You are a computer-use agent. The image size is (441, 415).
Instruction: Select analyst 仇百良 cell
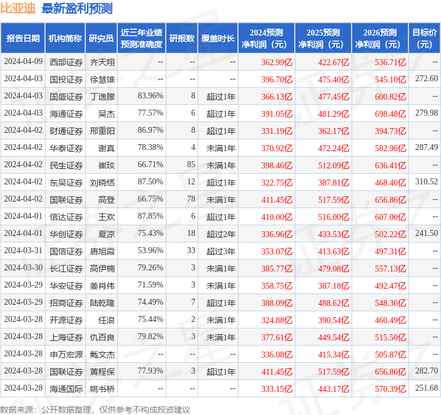pyautogui.click(x=102, y=337)
